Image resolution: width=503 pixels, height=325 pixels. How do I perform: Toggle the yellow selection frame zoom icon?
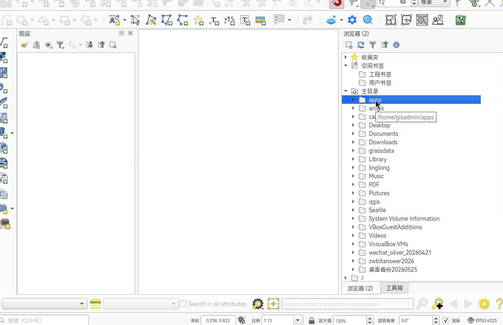coord(273,304)
